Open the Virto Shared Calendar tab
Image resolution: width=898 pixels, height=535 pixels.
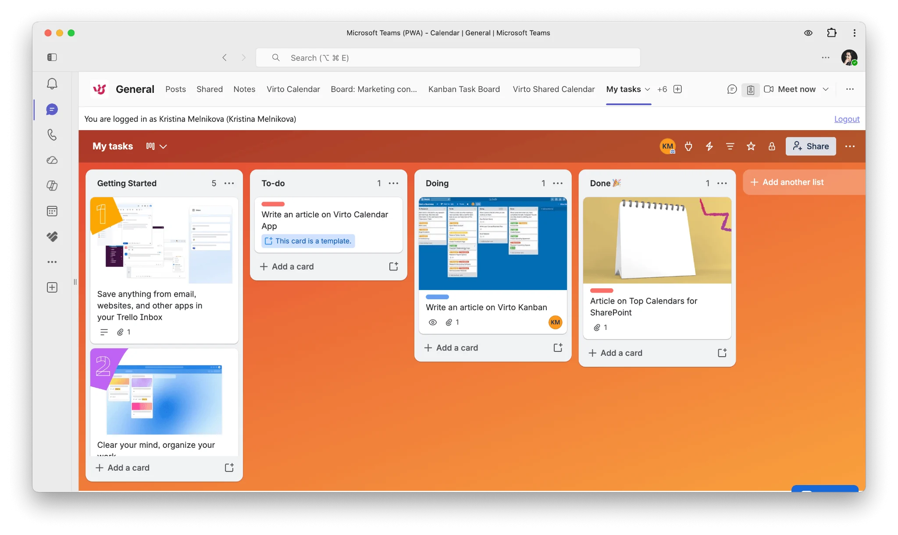554,89
